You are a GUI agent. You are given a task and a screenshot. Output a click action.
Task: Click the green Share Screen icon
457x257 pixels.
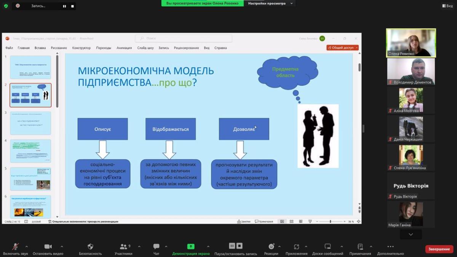click(x=191, y=247)
